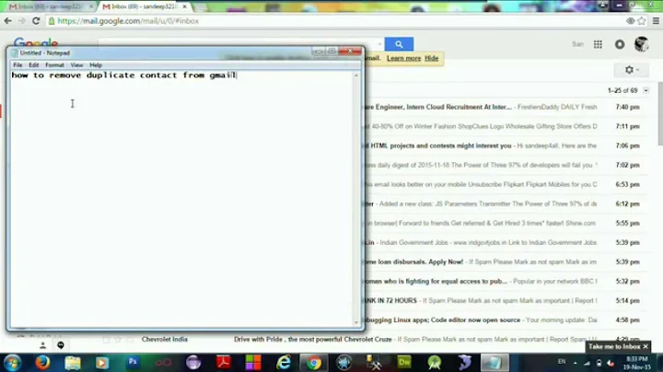Open the Contacts person icon at bottom left
Screen dimensions: 663x372
click(42, 345)
